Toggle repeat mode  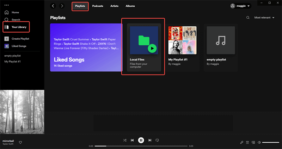coord(157,140)
